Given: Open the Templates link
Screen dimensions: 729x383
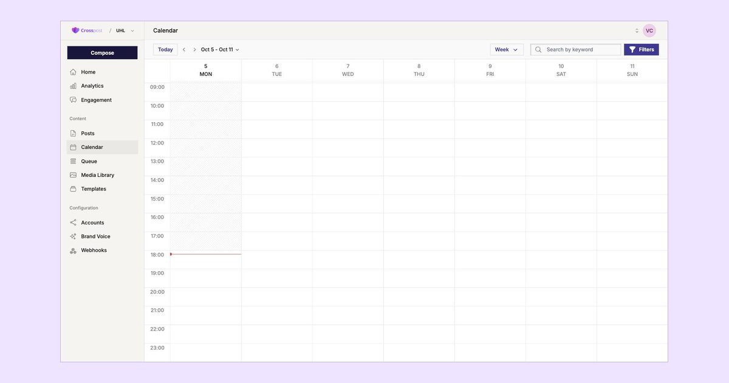Looking at the screenshot, I should click(102, 189).
